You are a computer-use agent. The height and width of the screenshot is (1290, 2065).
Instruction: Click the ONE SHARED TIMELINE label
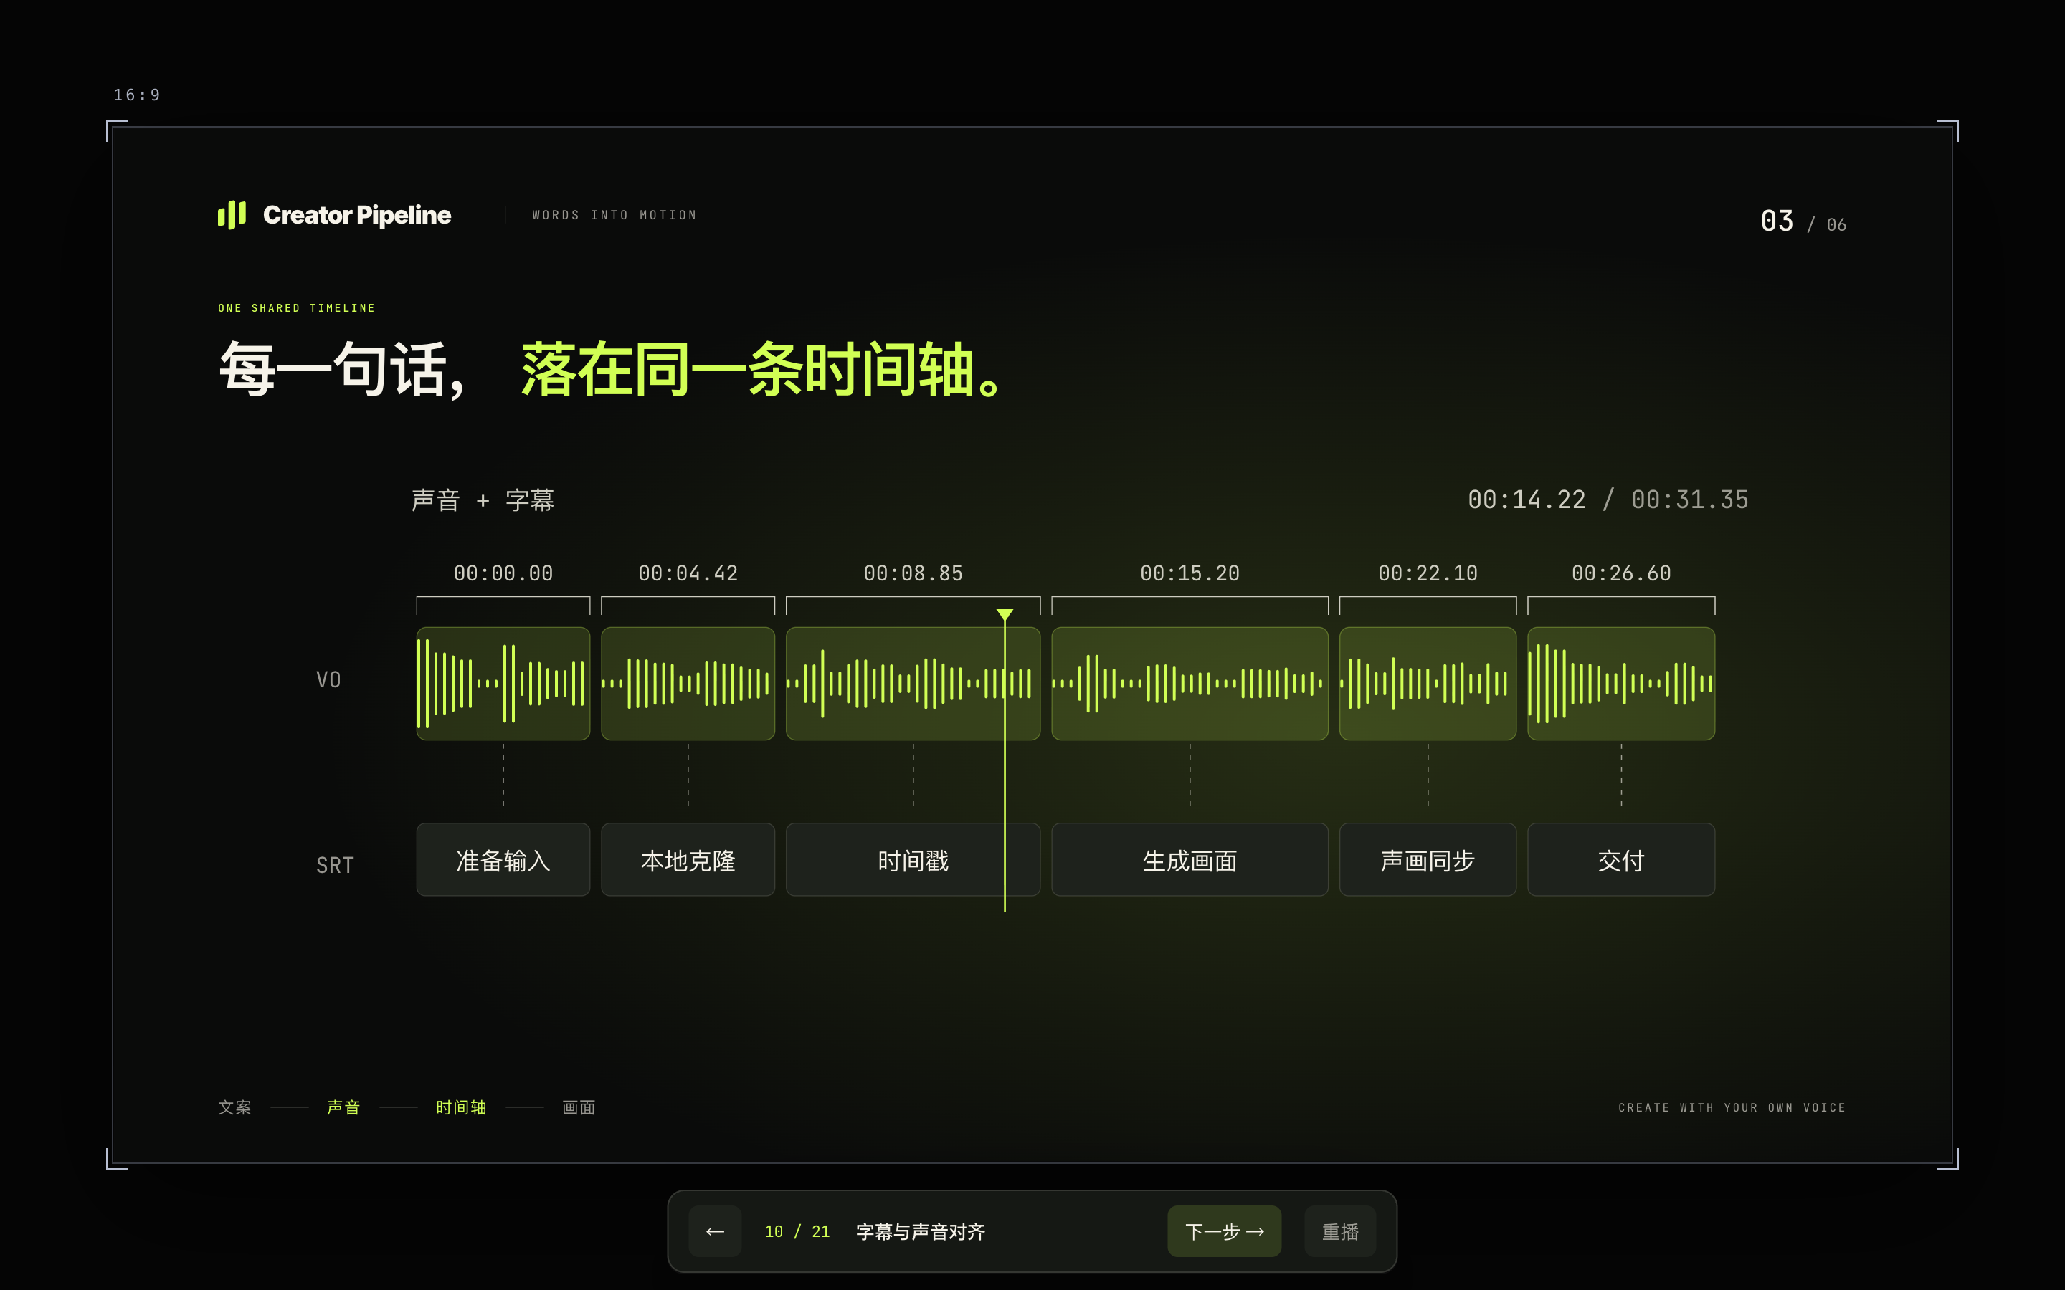296,308
